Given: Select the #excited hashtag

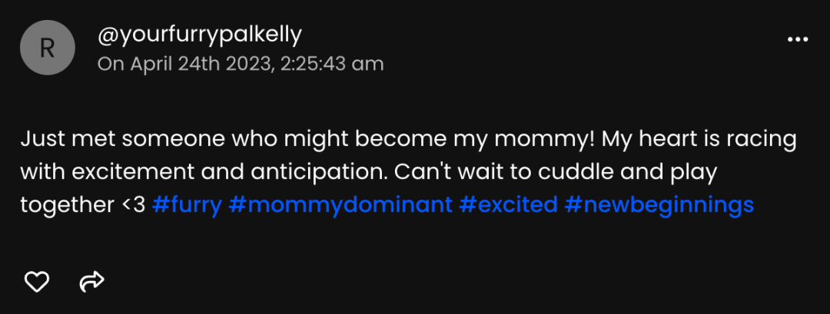Looking at the screenshot, I should [x=507, y=205].
